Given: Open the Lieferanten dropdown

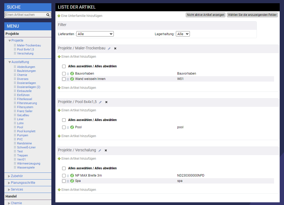Looking at the screenshot, I should tap(95, 34).
